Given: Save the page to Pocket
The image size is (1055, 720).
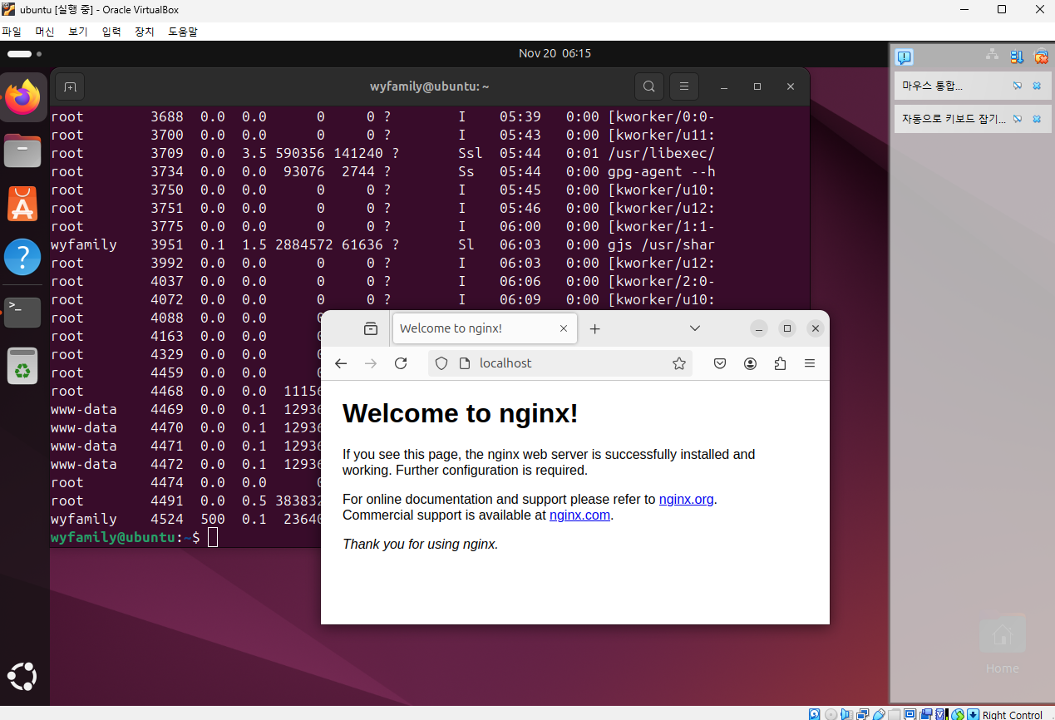Looking at the screenshot, I should tap(721, 363).
